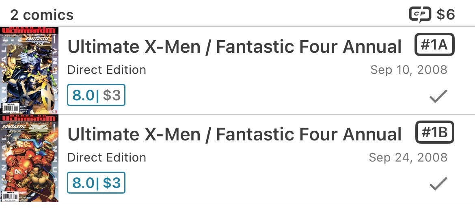Open the second Ultimate X-Men / Fantastic Four Annual title
Viewport: 475px width, 222px height.
[x=234, y=135]
